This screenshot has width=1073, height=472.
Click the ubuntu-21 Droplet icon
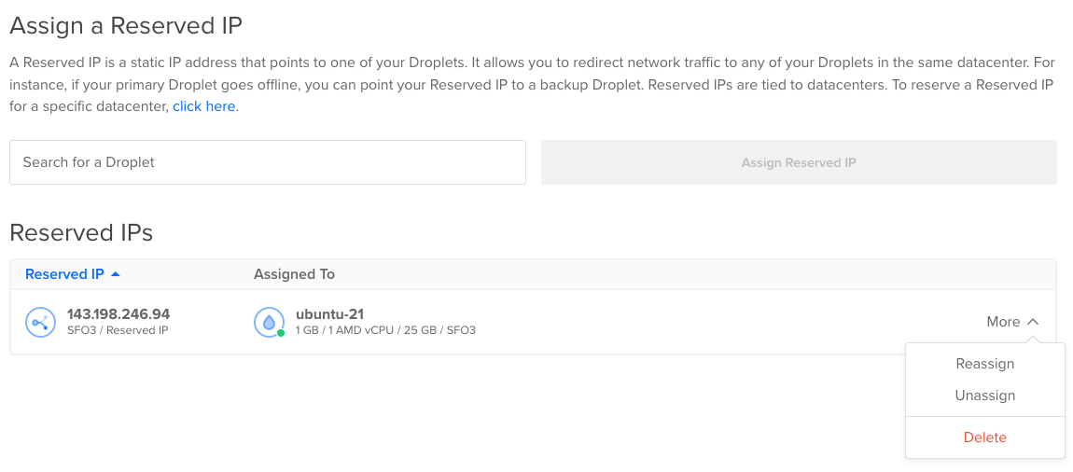tap(269, 322)
